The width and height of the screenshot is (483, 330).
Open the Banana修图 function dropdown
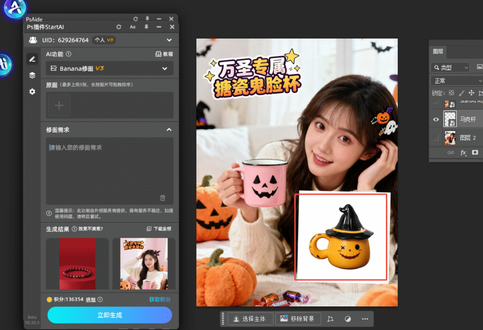coord(109,68)
